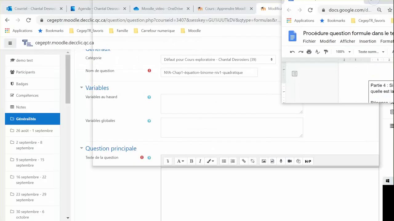Select Généralités section in sidebar
This screenshot has height=221, width=394.
33,119
